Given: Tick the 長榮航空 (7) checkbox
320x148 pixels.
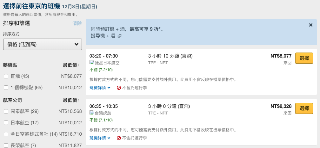Looking at the screenshot, I should 6,145.
